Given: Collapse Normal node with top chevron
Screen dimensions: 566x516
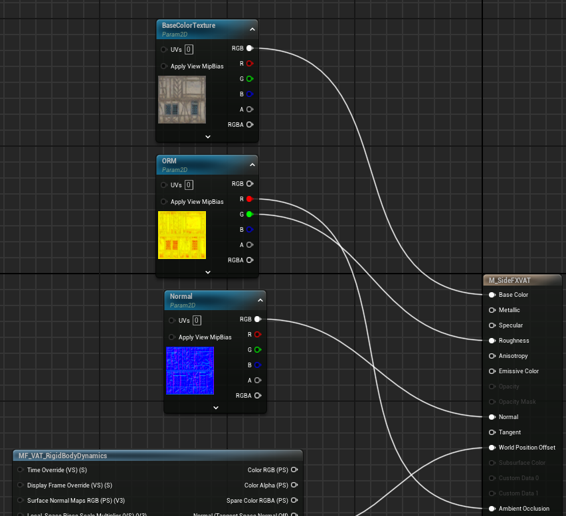Looking at the screenshot, I should pos(260,300).
